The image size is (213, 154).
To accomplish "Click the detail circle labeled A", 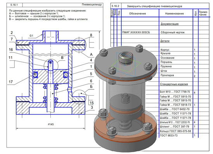I will click(x=79, y=45).
